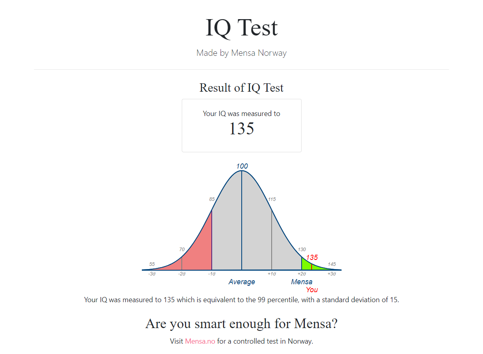Viewport: 483px width, 354px height.
Task: Click the IQ Test page title
Action: pyautogui.click(x=241, y=28)
